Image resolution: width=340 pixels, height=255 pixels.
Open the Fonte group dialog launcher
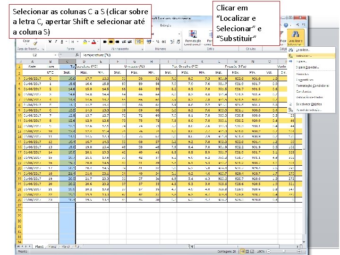pyautogui.click(x=98, y=50)
